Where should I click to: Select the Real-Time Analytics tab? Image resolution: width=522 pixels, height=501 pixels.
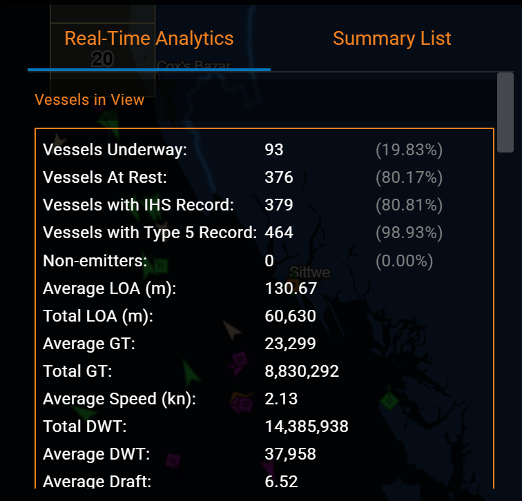pyautogui.click(x=149, y=39)
